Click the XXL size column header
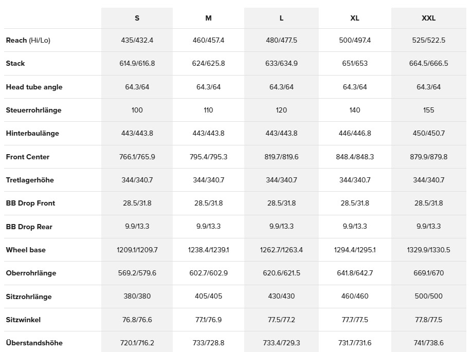473x352 pixels. pyautogui.click(x=428, y=18)
